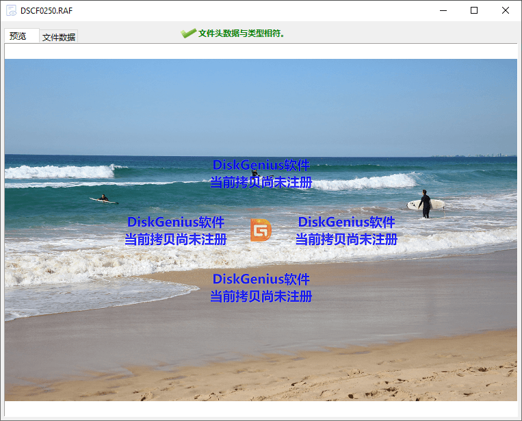
Task: Minimize the DSCF0250.RAF preview window
Action: tap(443, 11)
